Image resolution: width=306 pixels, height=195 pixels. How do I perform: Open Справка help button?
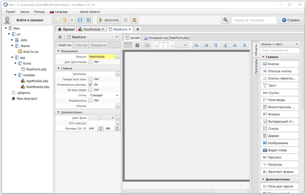[x=291, y=20]
